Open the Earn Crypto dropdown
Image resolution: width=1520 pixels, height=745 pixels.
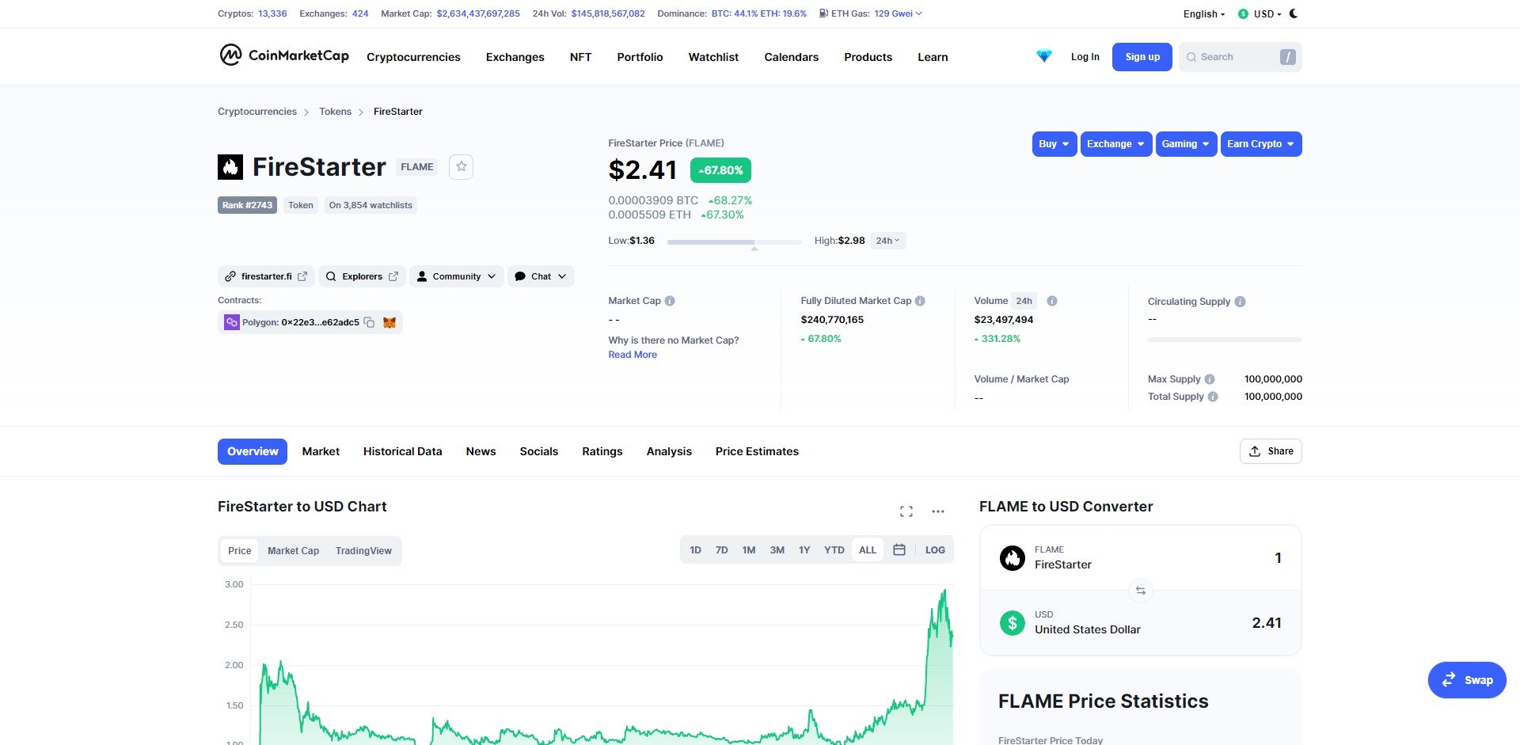coord(1261,144)
